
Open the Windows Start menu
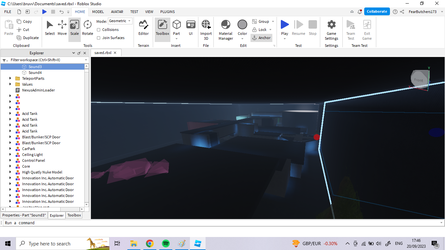tap(8, 243)
